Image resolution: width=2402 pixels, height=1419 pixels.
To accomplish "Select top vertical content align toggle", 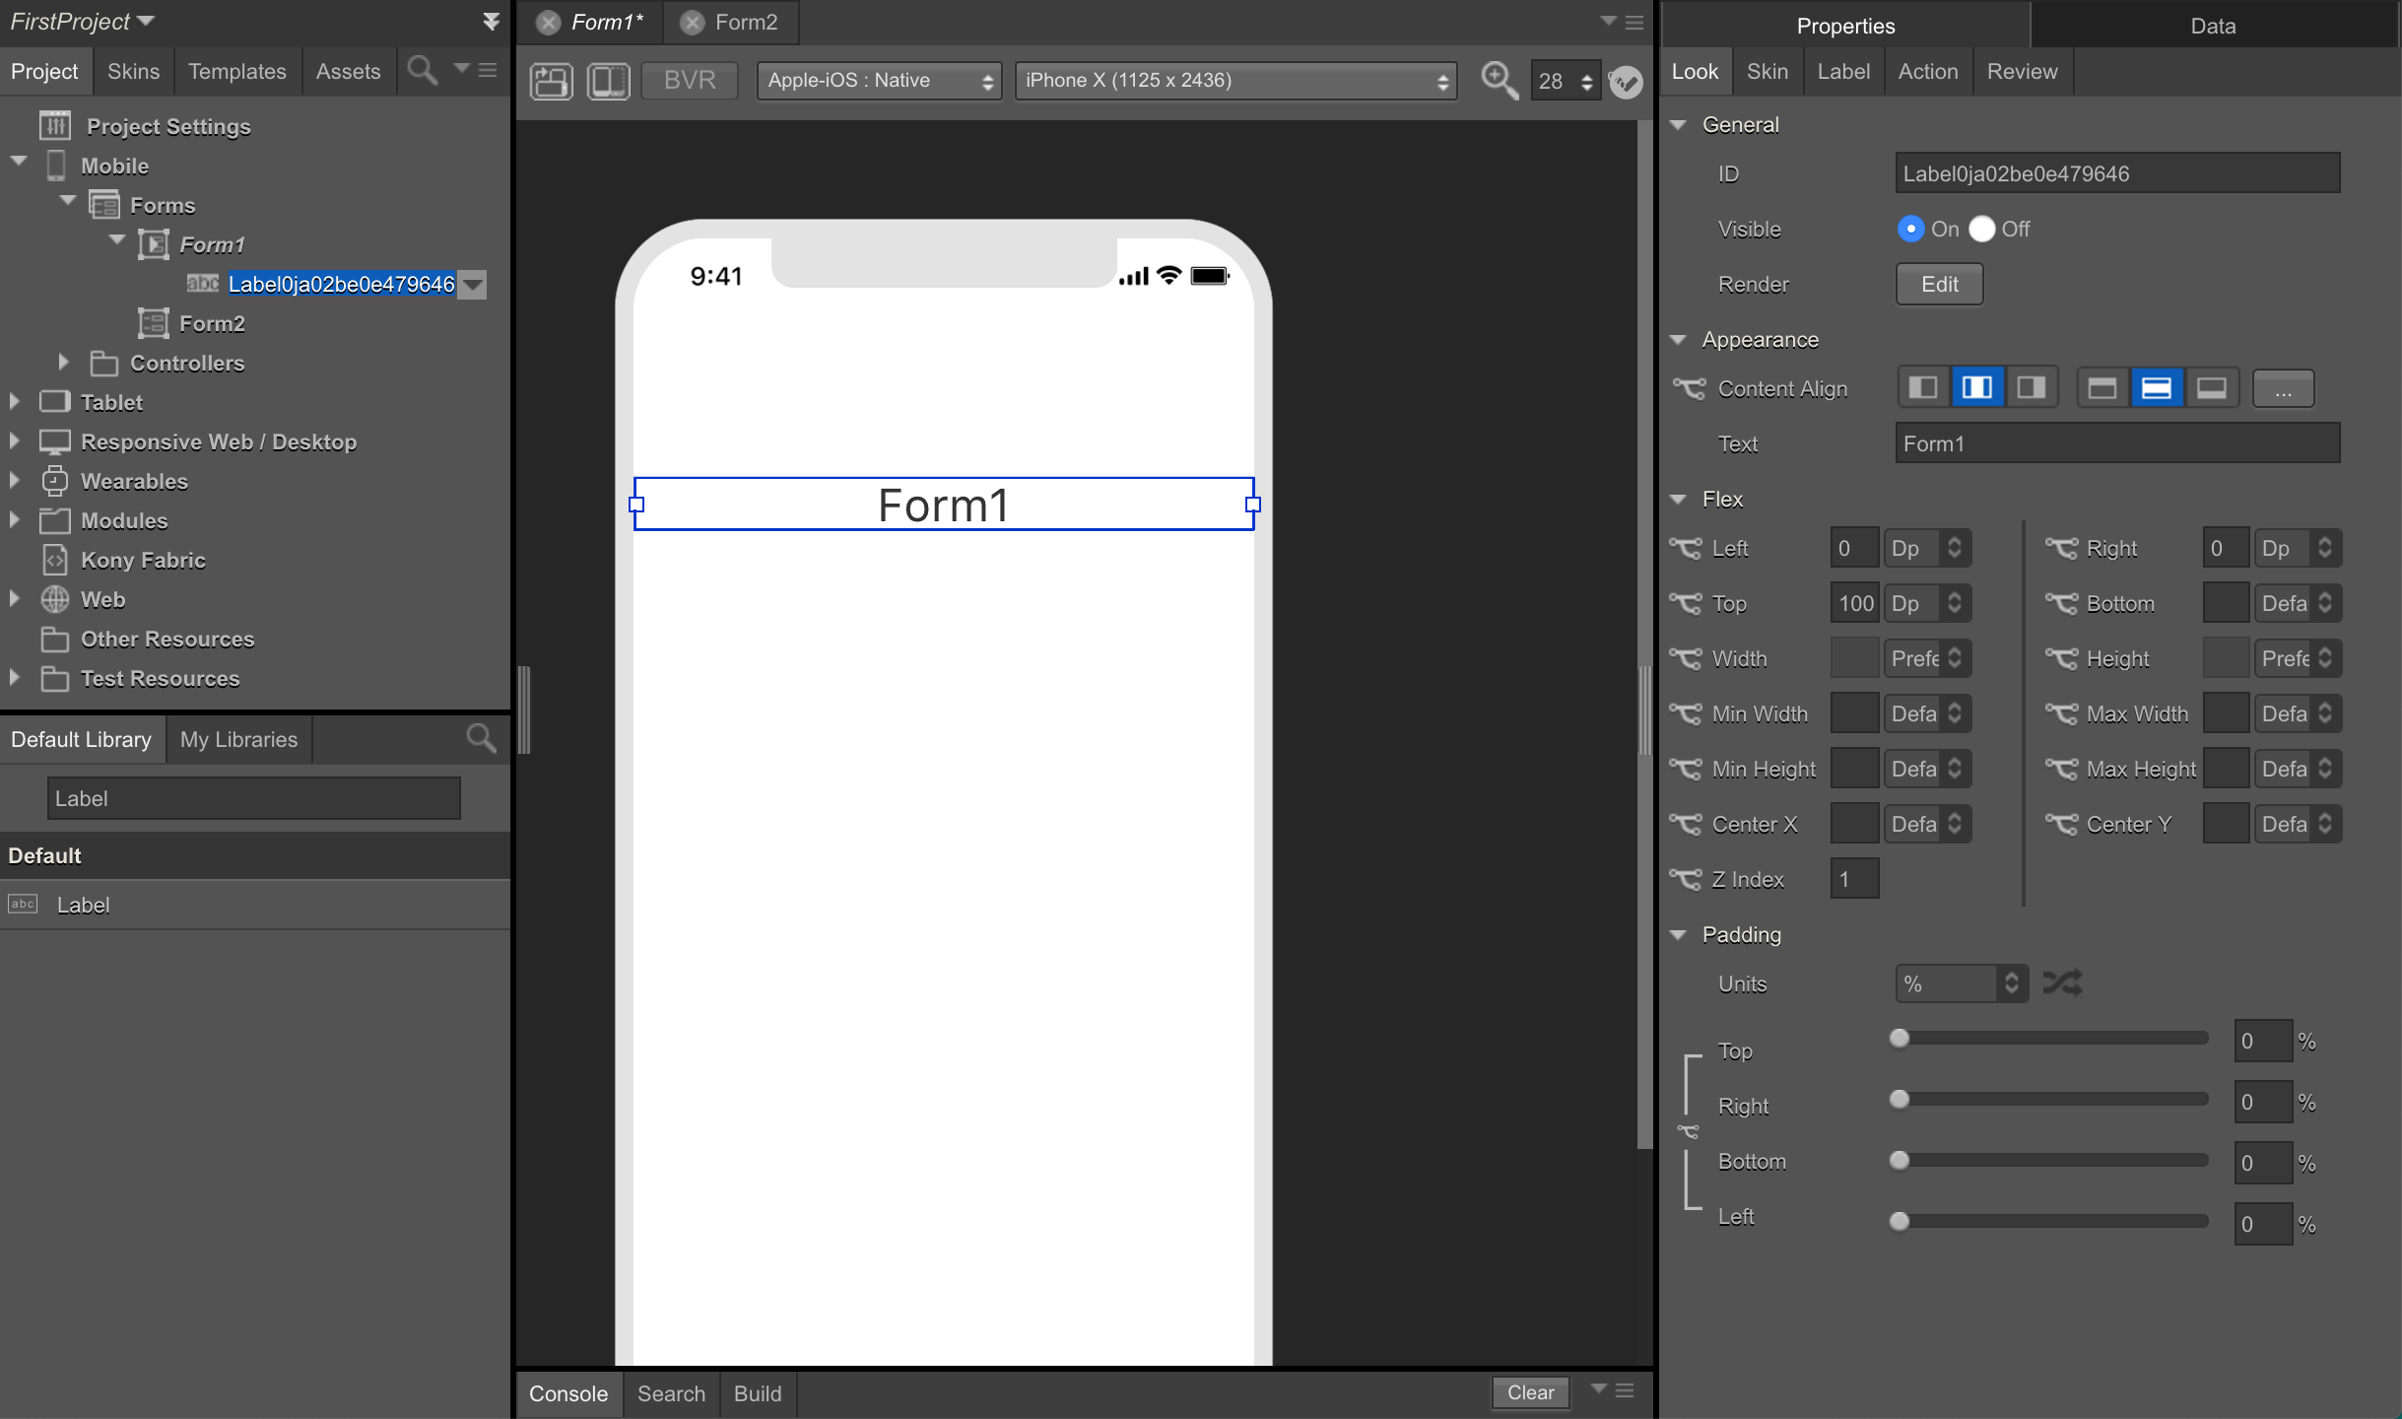I will click(x=2102, y=388).
